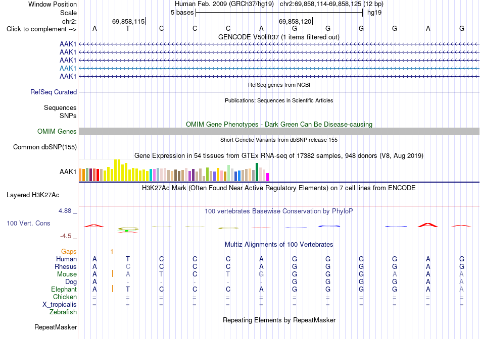Click the '5 bases' scale bar label
This screenshot has height=339, width=480.
pos(182,13)
